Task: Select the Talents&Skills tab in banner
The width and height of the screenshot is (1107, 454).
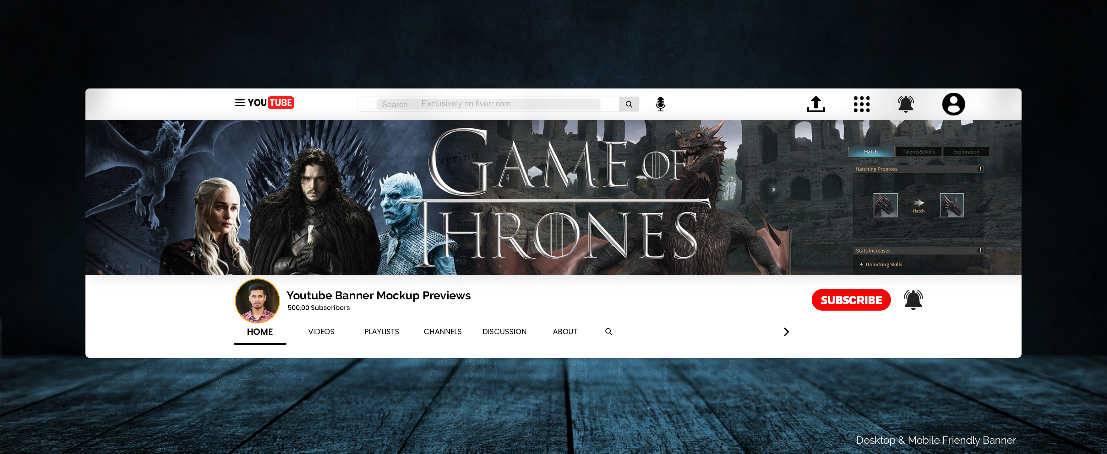Action: click(x=918, y=152)
